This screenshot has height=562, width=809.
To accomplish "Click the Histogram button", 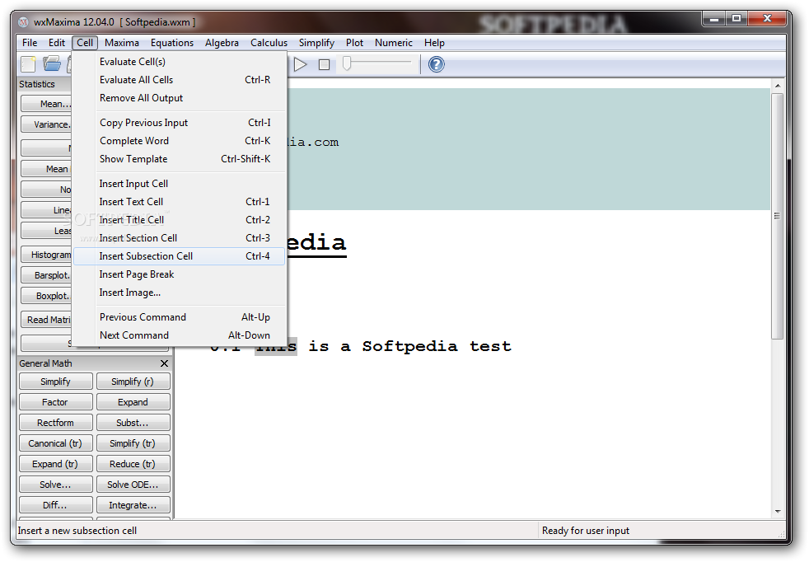I will pos(46,255).
